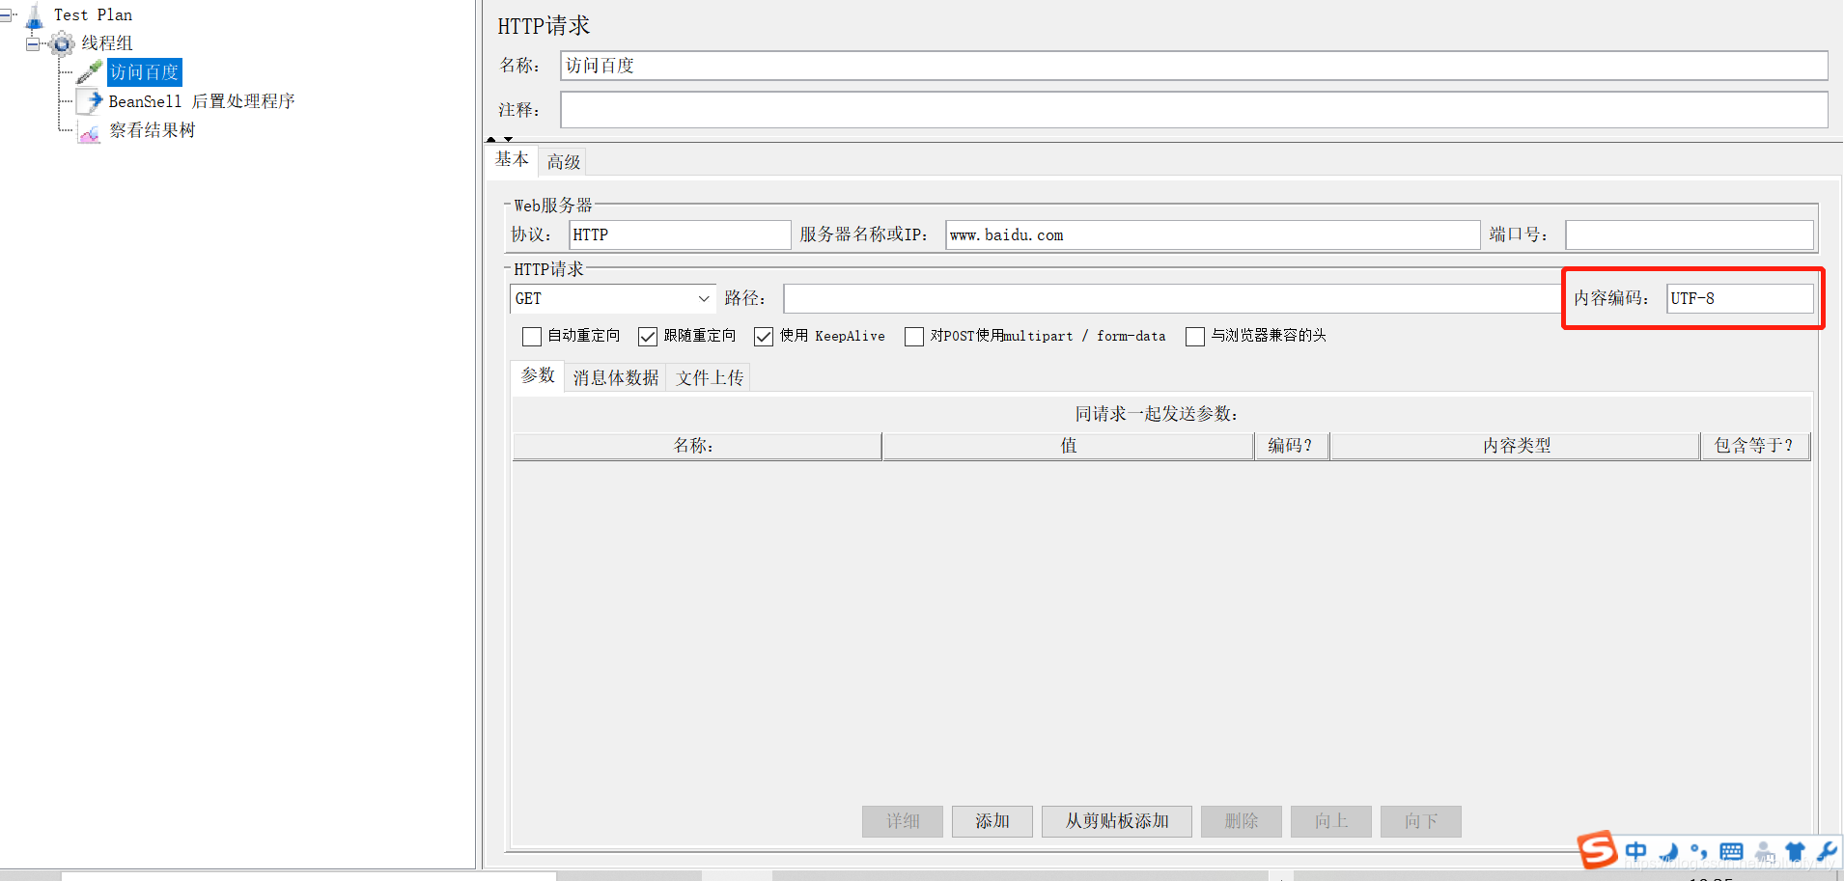This screenshot has height=881, width=1844.
Task: Click the 名称 input field
Action: (1194, 66)
